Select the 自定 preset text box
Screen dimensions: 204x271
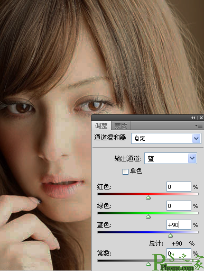tap(162, 138)
